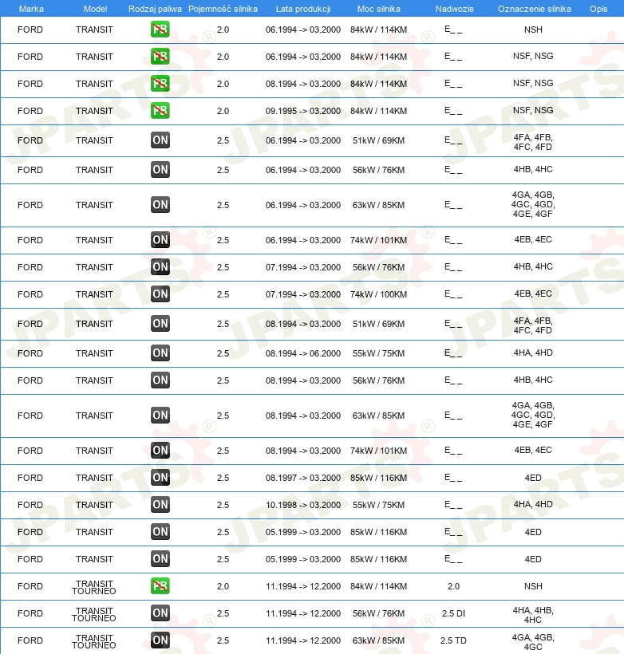Click the engine code NSH in the 06.1994 row
This screenshot has width=624, height=654.
click(533, 30)
